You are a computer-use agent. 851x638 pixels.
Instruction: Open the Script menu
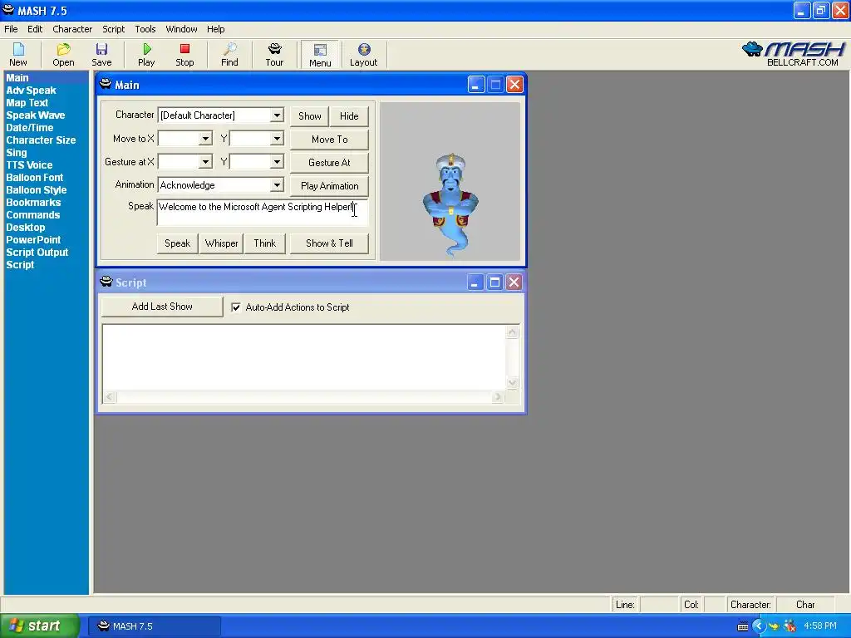113,29
